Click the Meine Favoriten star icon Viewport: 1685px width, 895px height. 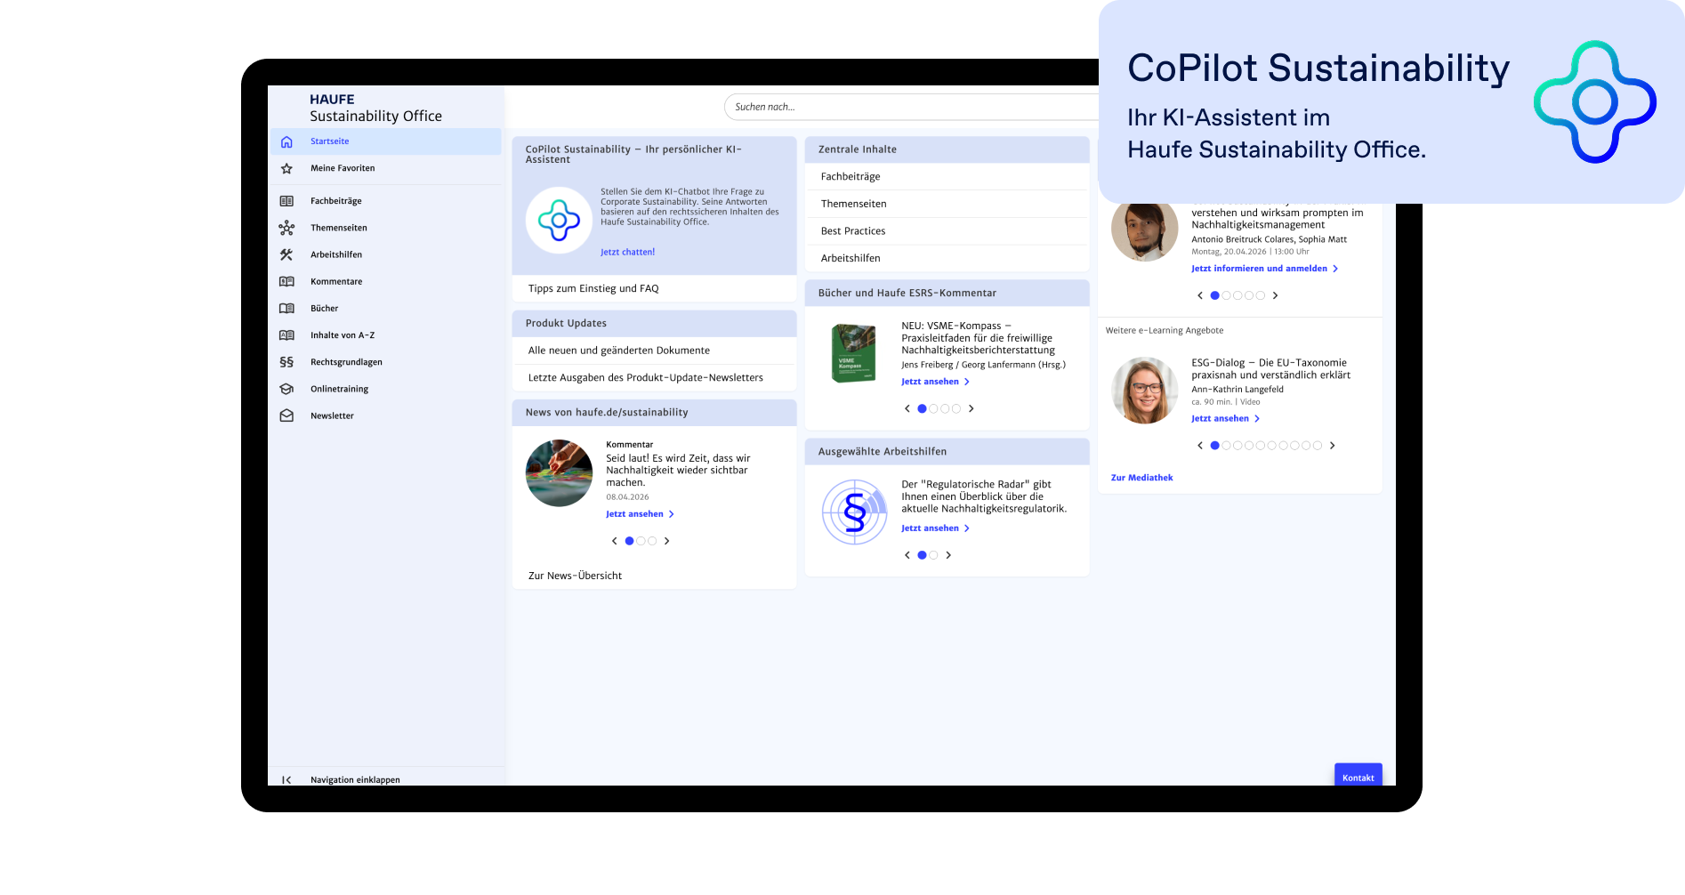286,169
